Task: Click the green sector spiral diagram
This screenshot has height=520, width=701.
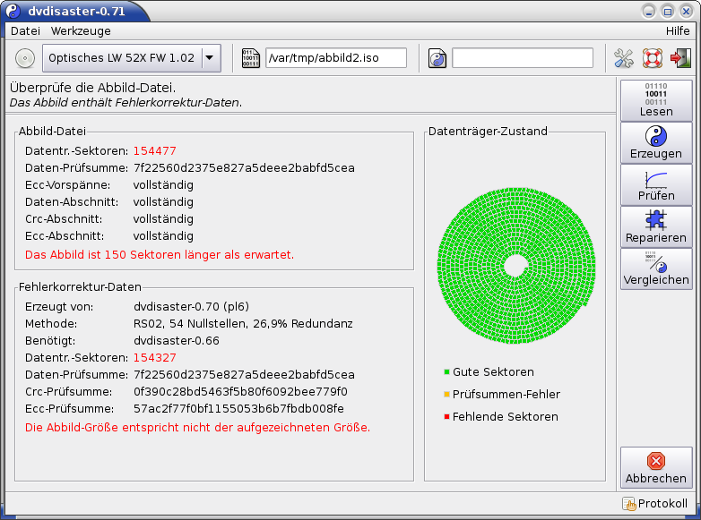Action: pyautogui.click(x=516, y=266)
